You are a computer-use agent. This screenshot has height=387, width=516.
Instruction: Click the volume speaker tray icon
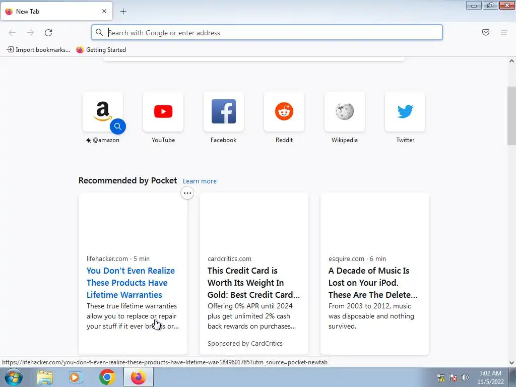465,377
